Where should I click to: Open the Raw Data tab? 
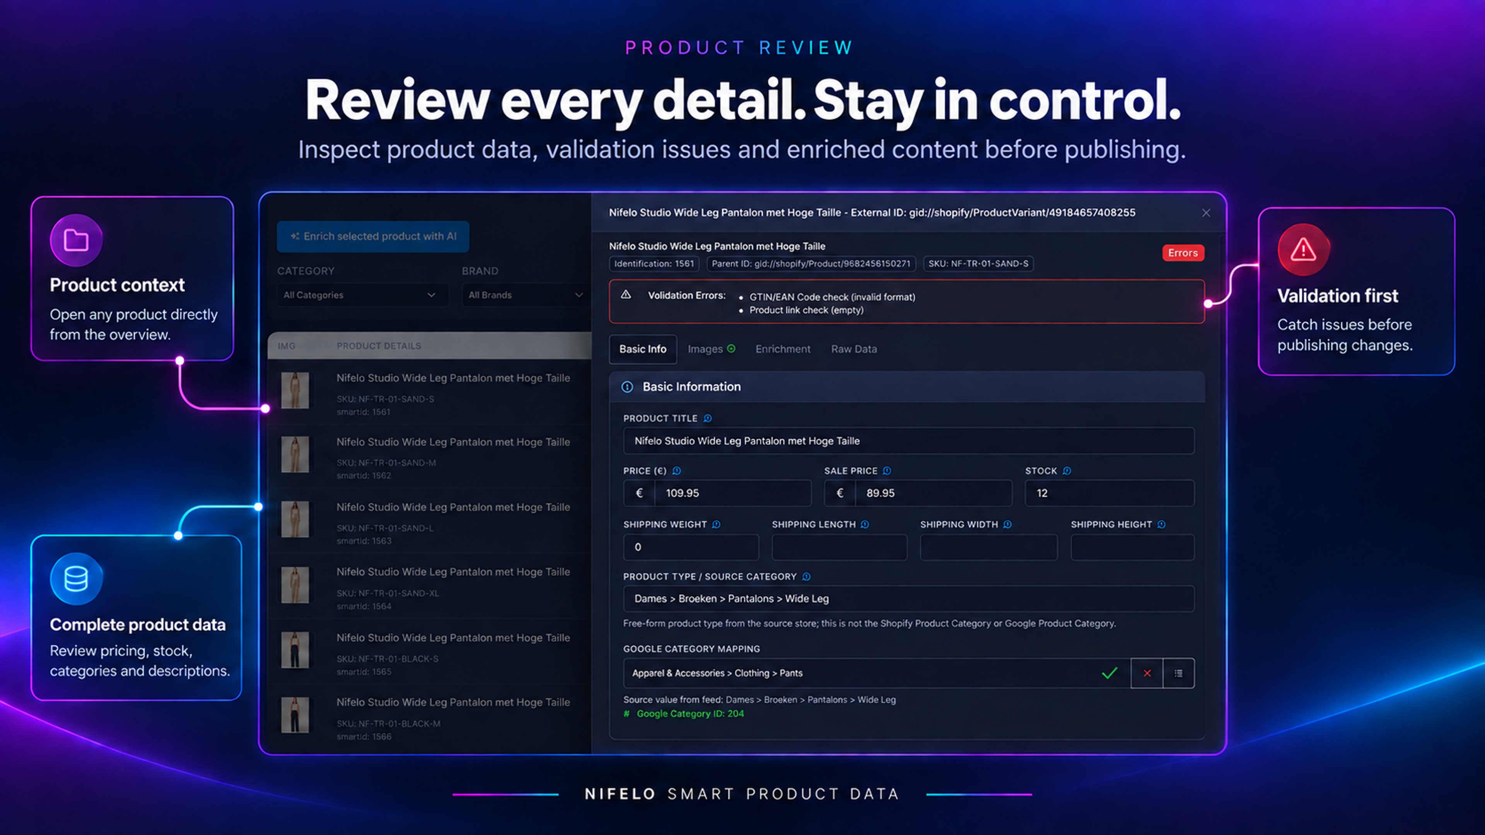point(854,349)
